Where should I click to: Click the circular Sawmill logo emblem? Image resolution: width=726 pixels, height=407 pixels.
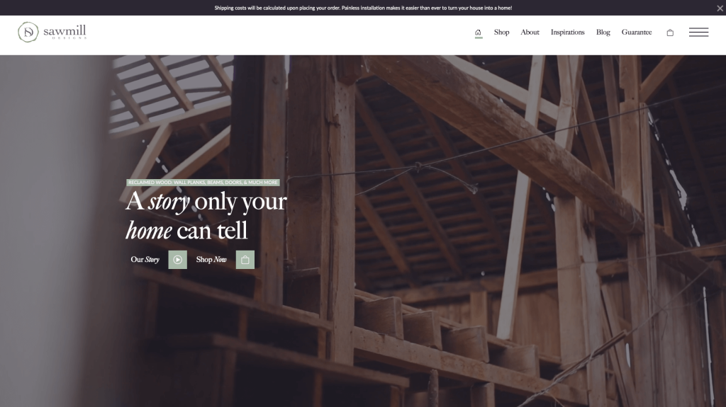(28, 32)
